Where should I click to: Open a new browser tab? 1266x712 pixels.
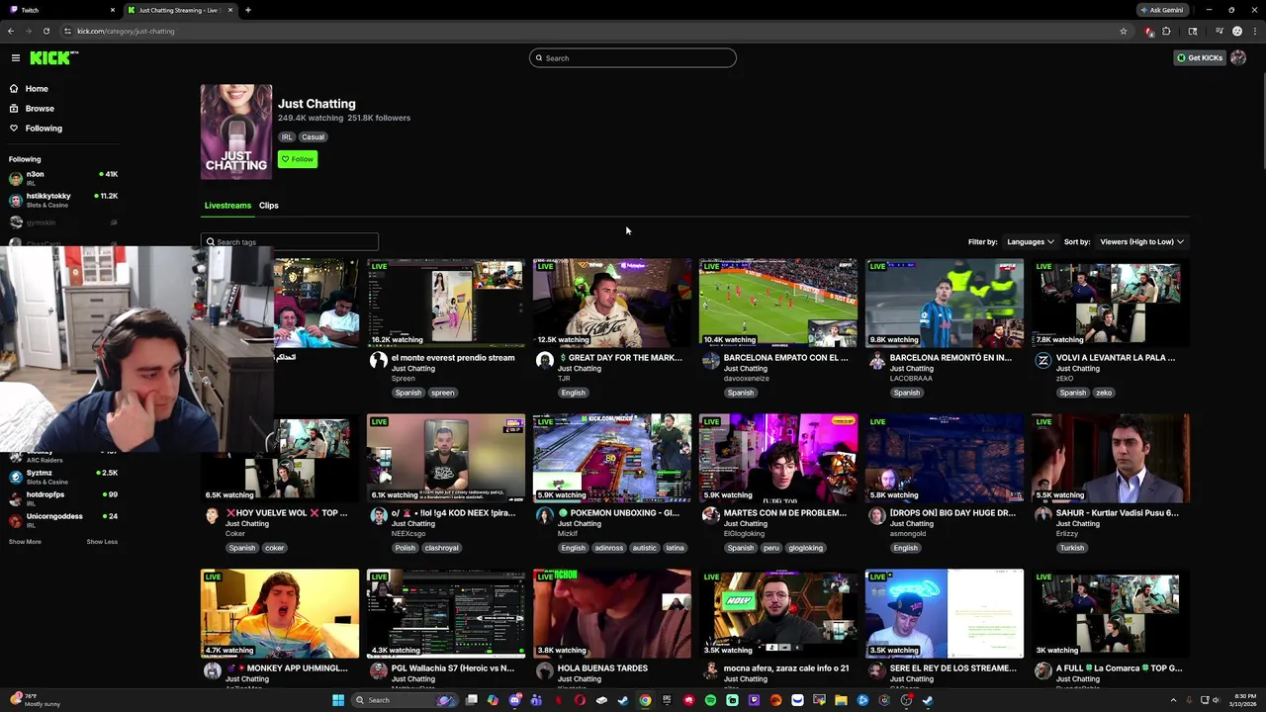(248, 10)
